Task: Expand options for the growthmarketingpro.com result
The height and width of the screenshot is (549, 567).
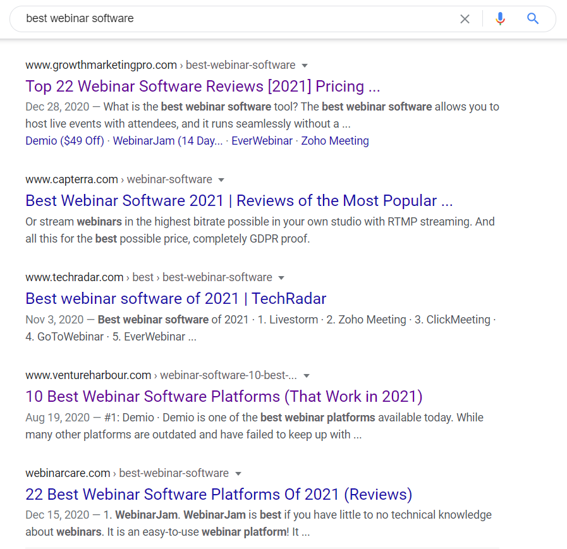Action: [304, 65]
